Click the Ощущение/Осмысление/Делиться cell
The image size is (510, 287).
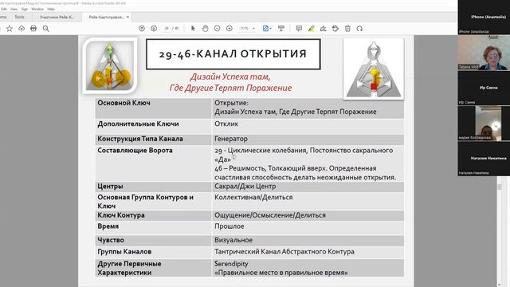270,215
